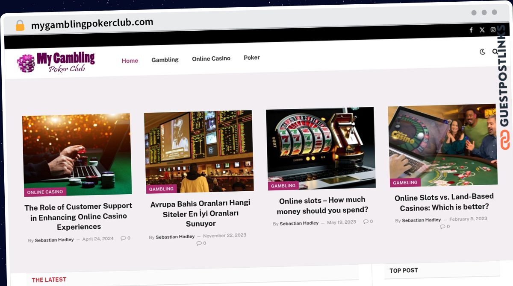Click Sebastian Hadley author under Online slots spend article
Screen dimensions: 513x286
pyautogui.click(x=299, y=223)
